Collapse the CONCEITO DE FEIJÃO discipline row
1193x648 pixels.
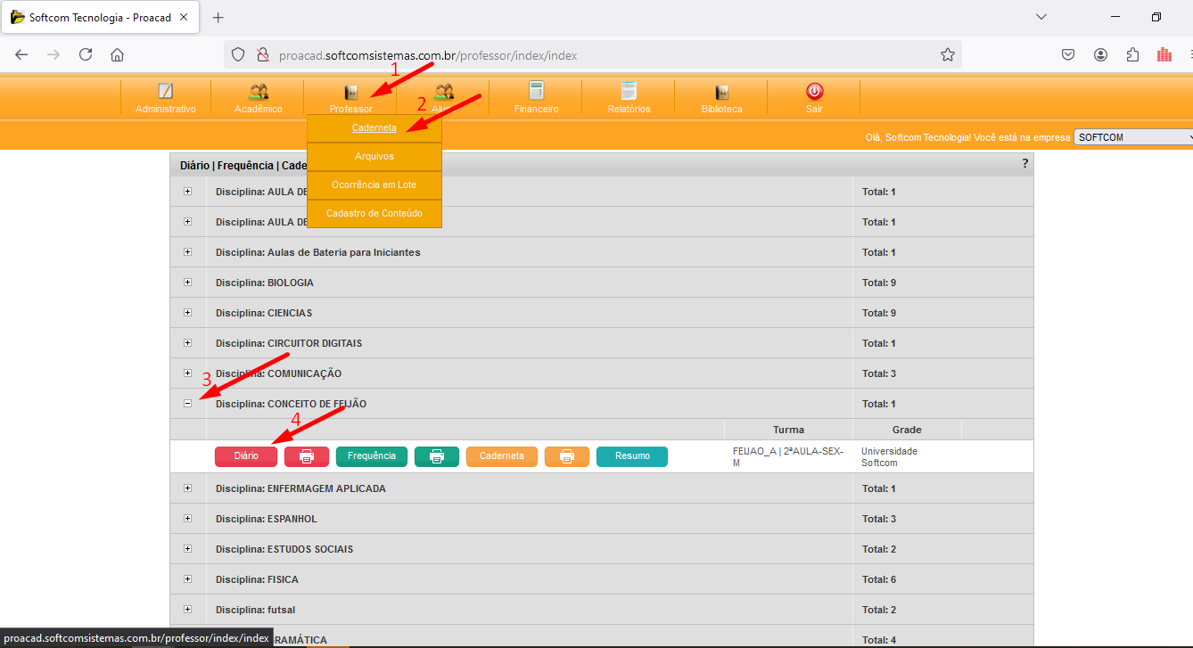187,404
